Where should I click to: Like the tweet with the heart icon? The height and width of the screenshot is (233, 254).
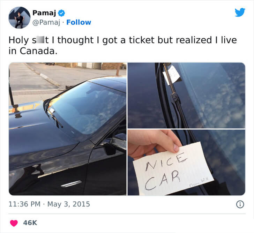[x=14, y=223]
